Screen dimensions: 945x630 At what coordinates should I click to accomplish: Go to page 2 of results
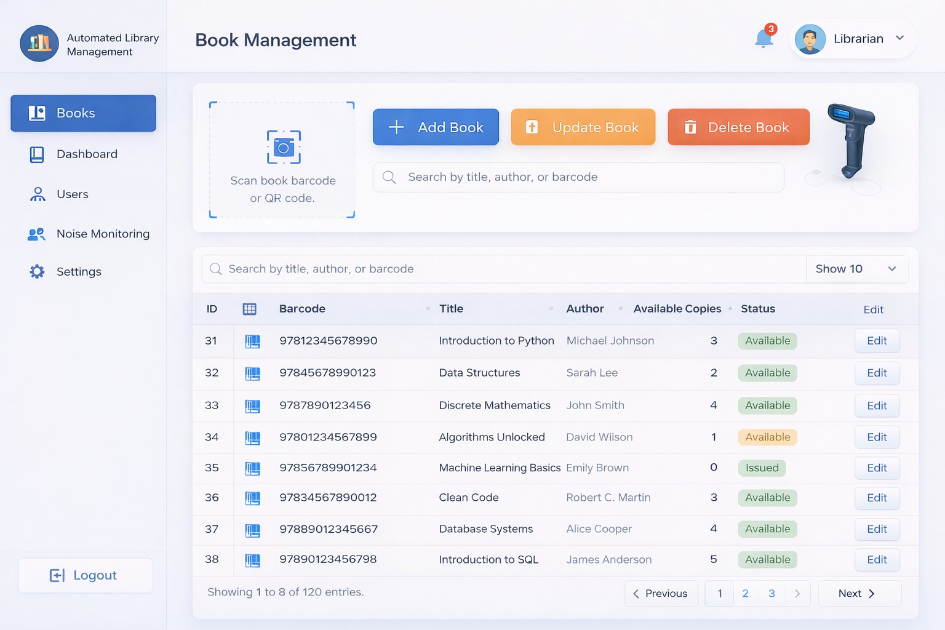745,594
